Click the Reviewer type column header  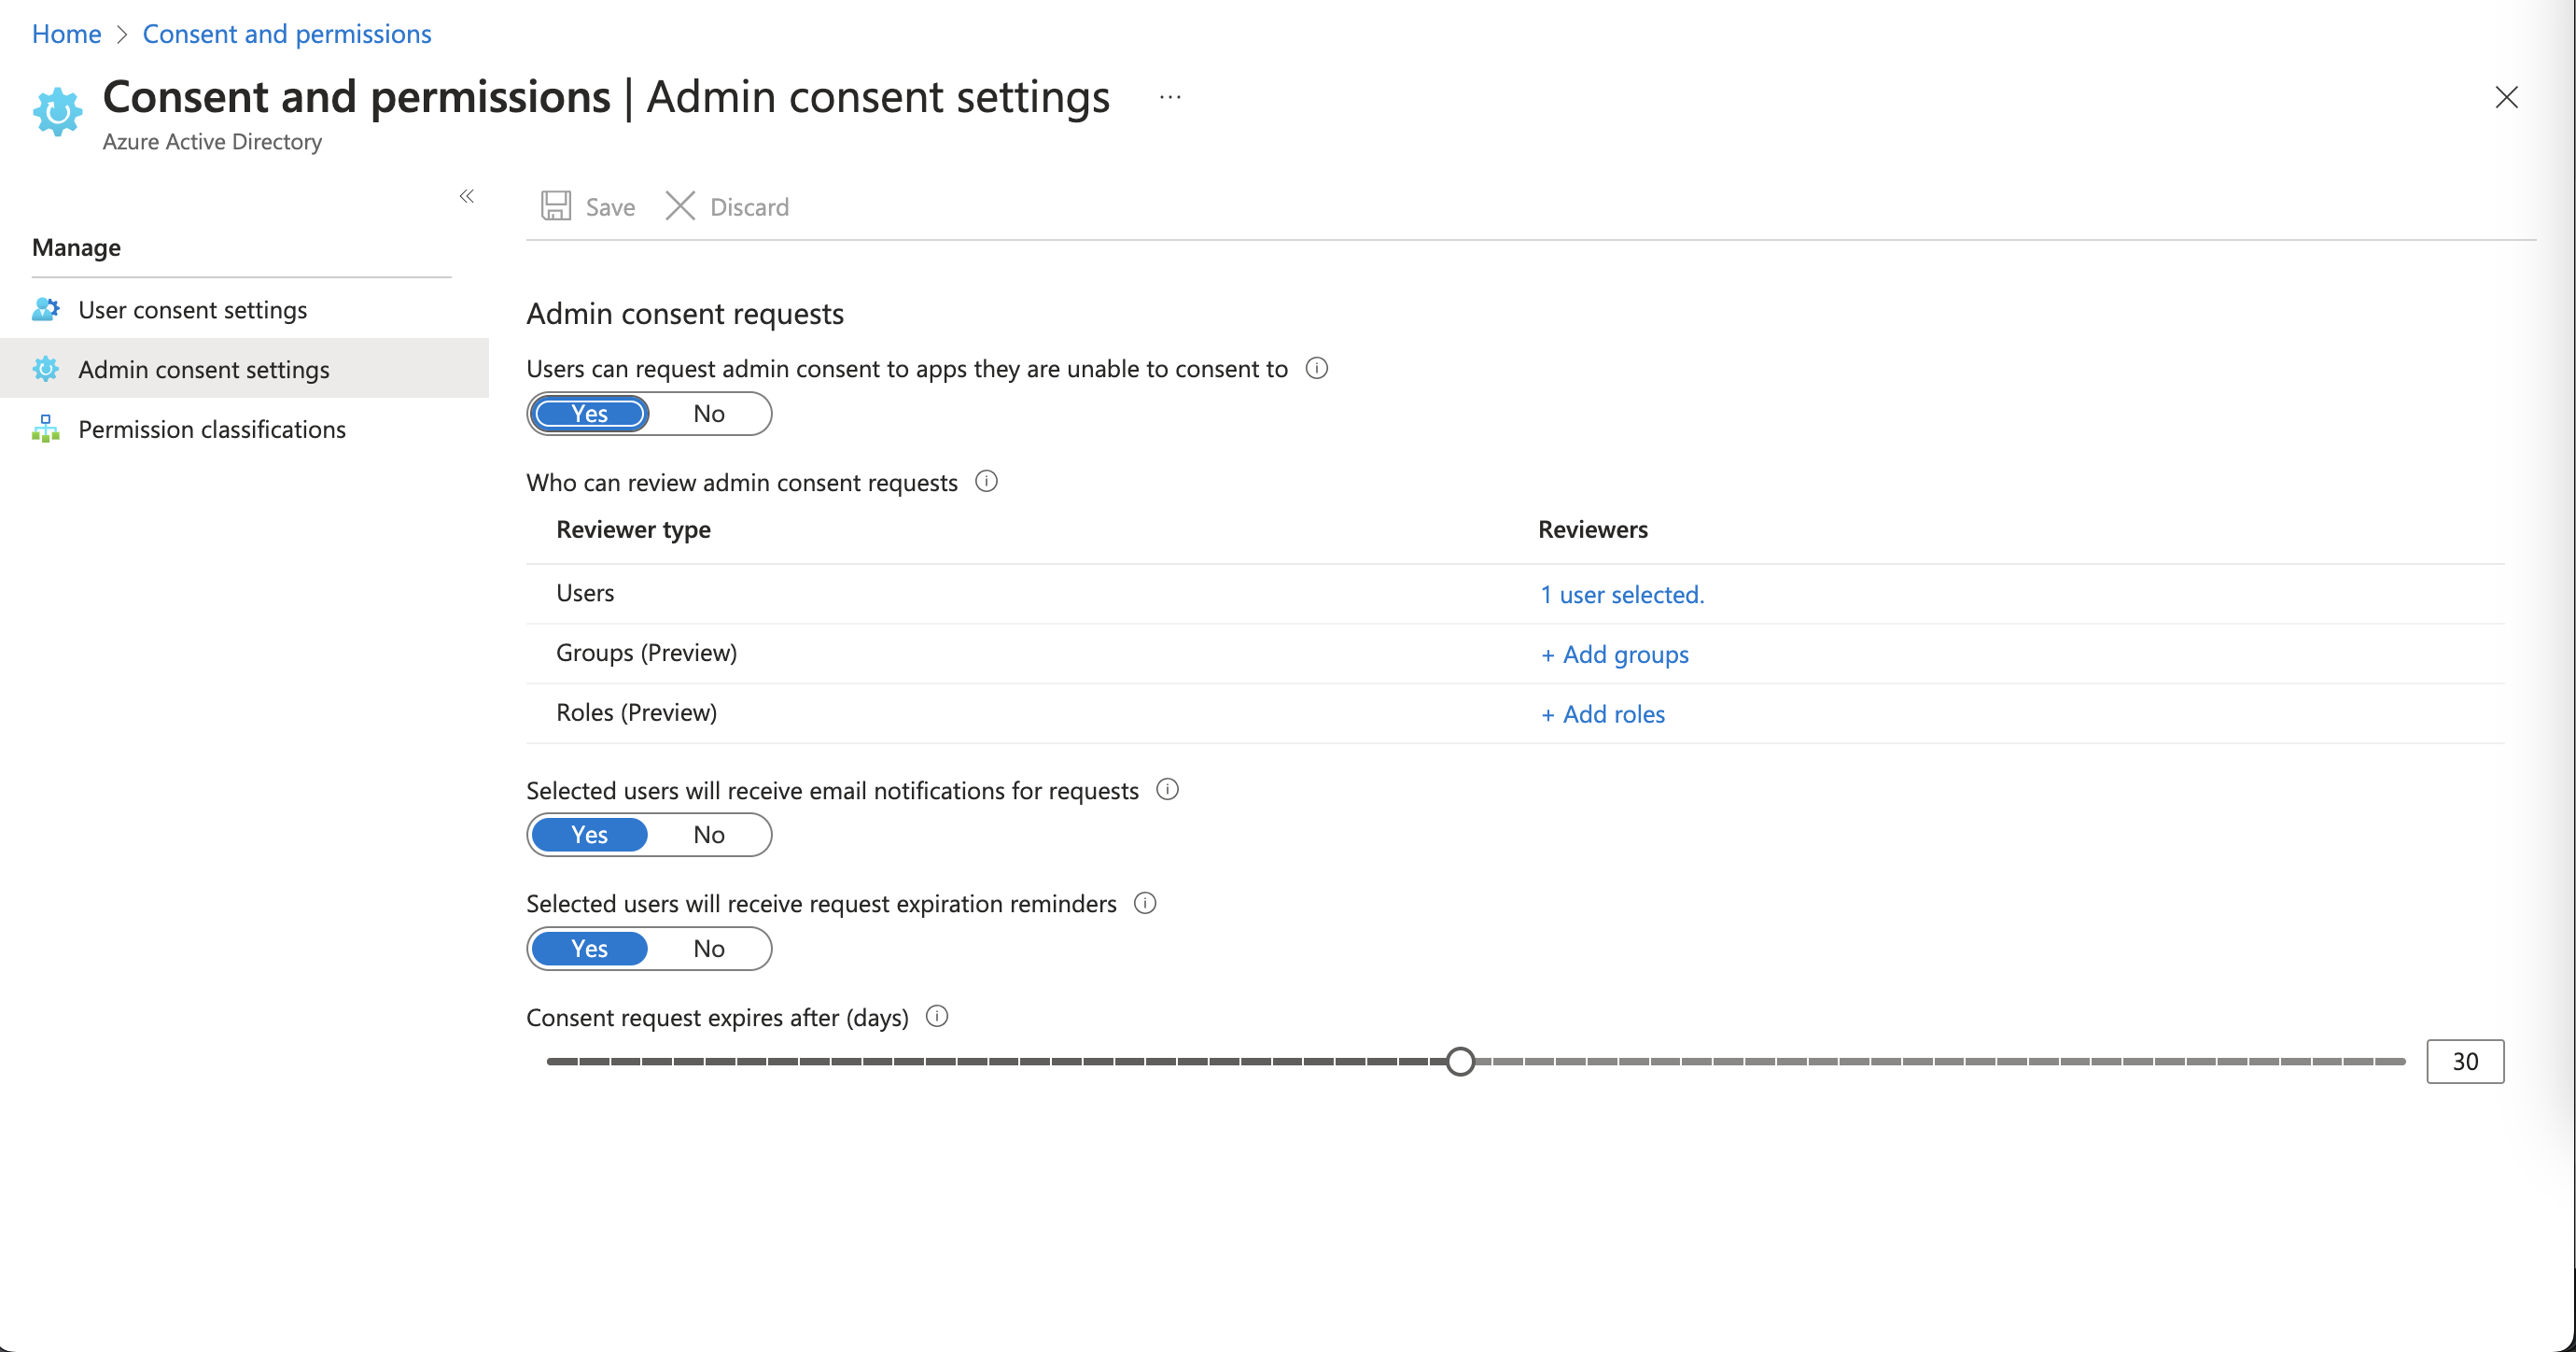coord(633,529)
